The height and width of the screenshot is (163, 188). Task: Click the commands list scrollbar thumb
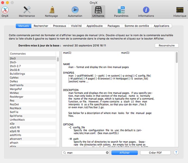pos(58,59)
